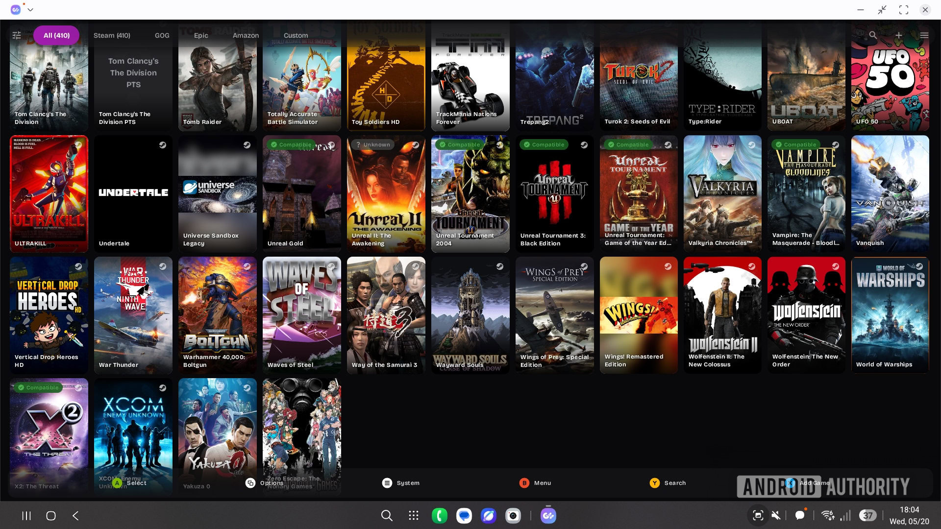Open Unreal Tournament 3 Black Edition

(x=555, y=194)
